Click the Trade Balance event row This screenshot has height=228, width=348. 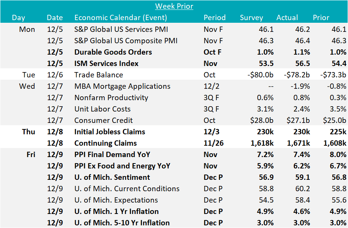tap(99, 75)
